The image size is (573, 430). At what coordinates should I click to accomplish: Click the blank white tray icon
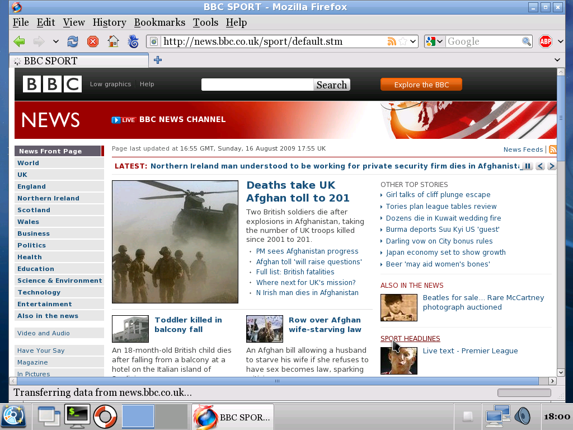[x=468, y=417]
